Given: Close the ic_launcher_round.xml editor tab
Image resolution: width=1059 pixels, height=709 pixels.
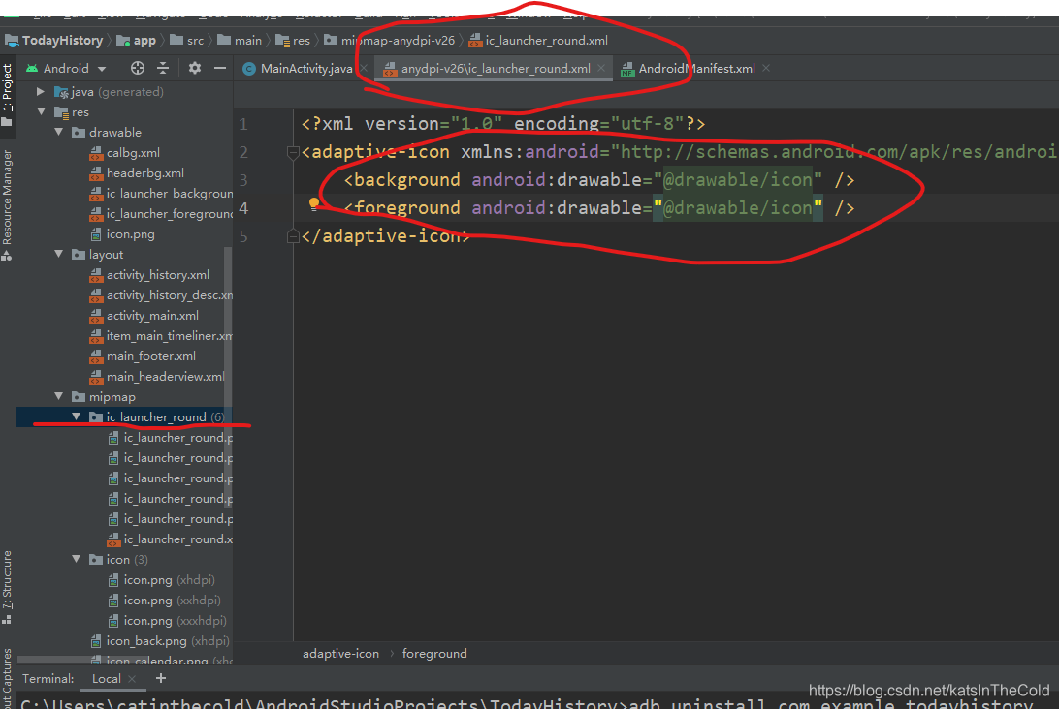Looking at the screenshot, I should [x=601, y=68].
